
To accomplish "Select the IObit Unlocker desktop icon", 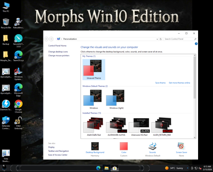I will coord(18,123).
